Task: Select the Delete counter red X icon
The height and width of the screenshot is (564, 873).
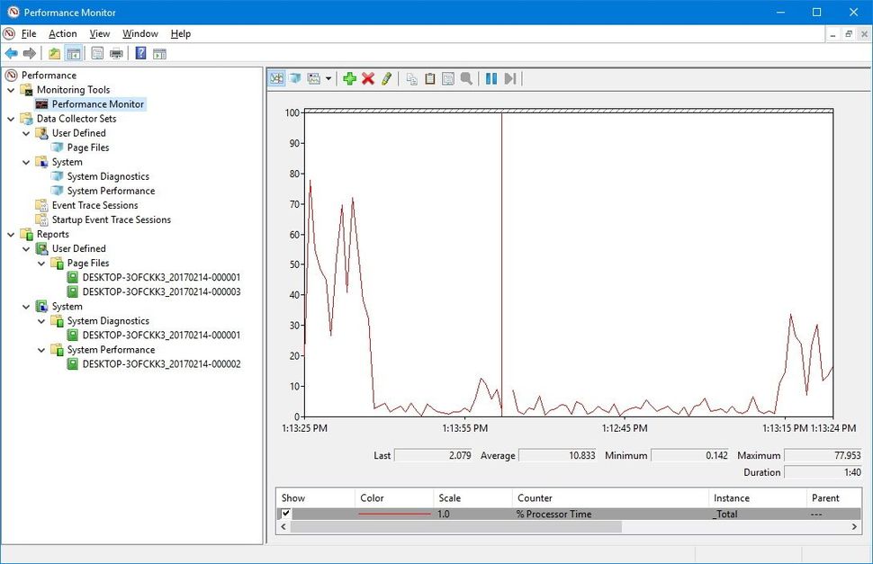Action: tap(368, 78)
